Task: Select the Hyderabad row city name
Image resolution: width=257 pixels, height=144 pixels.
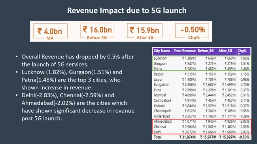Action: coord(162,116)
